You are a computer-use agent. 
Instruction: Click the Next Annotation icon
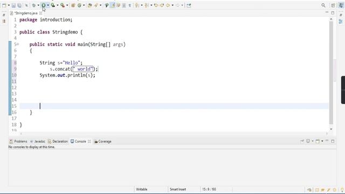click(x=137, y=5)
